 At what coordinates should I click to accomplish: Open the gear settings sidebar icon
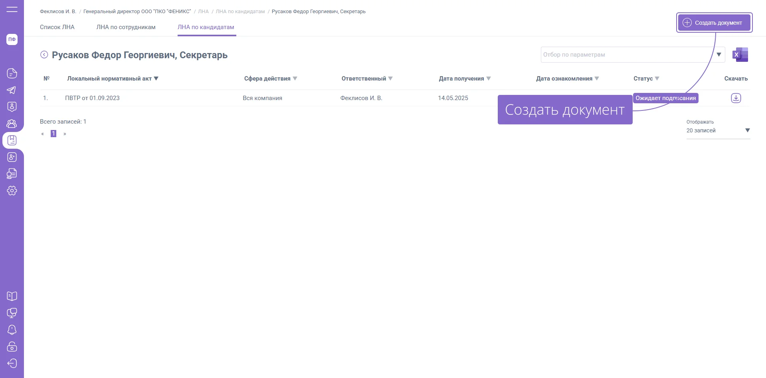click(x=12, y=191)
